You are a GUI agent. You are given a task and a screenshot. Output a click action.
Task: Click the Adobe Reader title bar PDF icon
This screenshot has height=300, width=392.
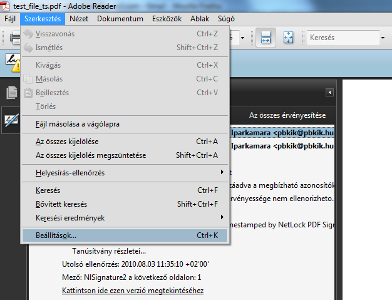point(5,6)
